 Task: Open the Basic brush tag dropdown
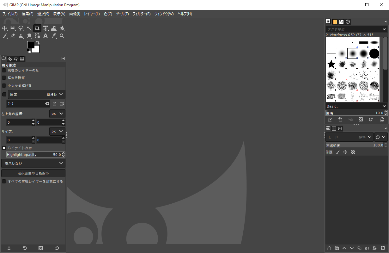(x=356, y=106)
